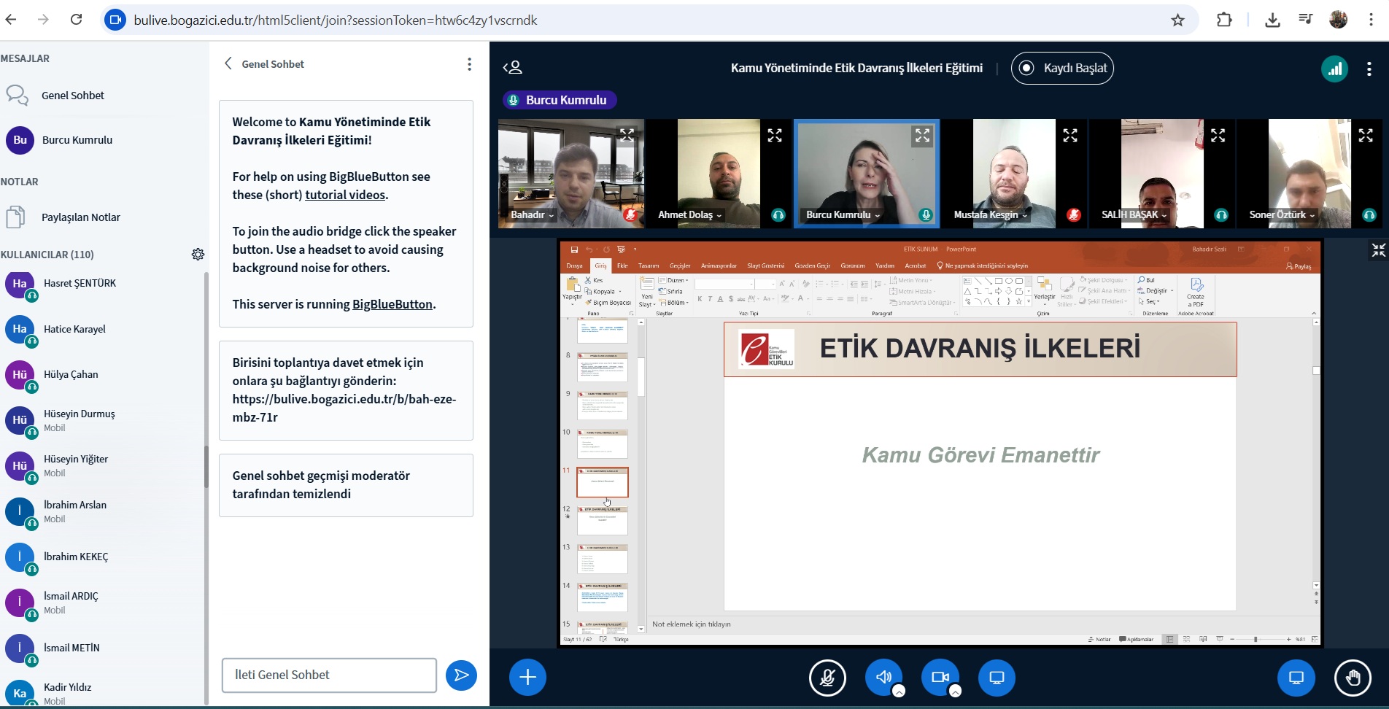The width and height of the screenshot is (1389, 709).
Task: Toggle the user list panel icon
Action: [x=513, y=68]
